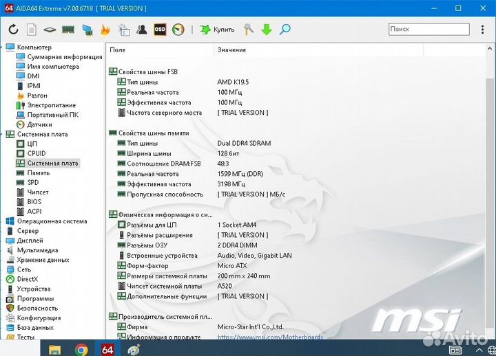This screenshot has height=356, width=496.
Task: Collapse the Системная плата parent node
Action: pyautogui.click(x=3, y=134)
